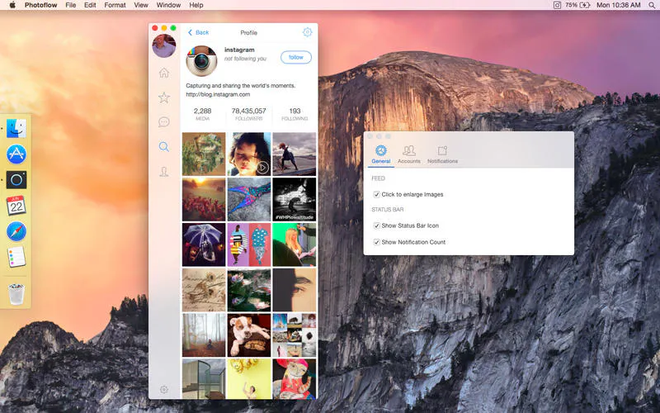660x413 pixels.
Task: Open the photo collage grid thumbnail
Action: coord(295,335)
